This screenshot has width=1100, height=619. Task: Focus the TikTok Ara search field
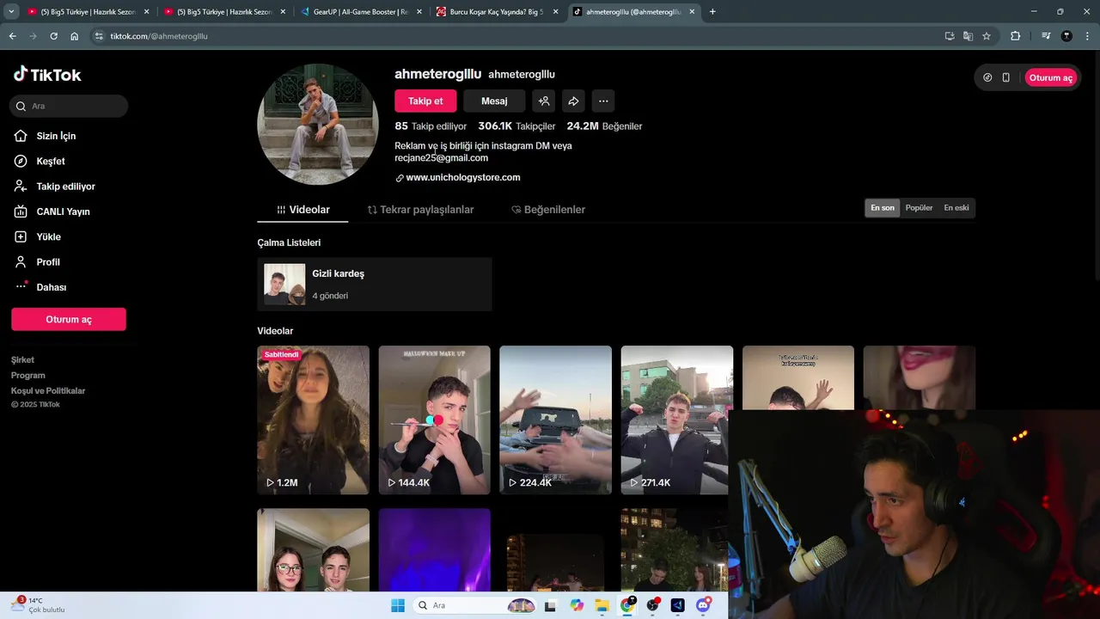pos(69,106)
